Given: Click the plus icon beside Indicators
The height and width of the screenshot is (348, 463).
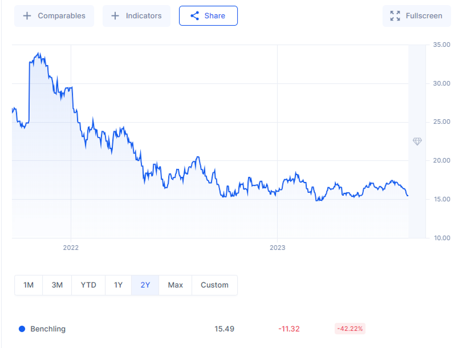Looking at the screenshot, I should (115, 16).
